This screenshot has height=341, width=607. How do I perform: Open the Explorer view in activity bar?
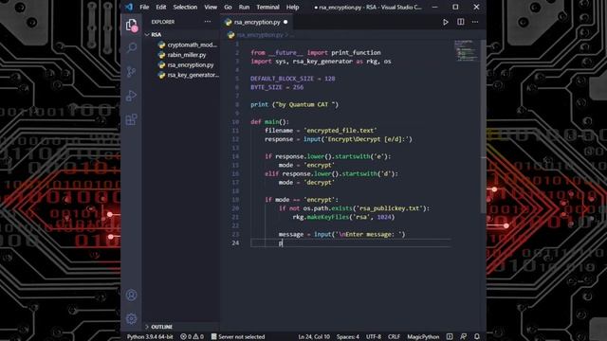(132, 26)
